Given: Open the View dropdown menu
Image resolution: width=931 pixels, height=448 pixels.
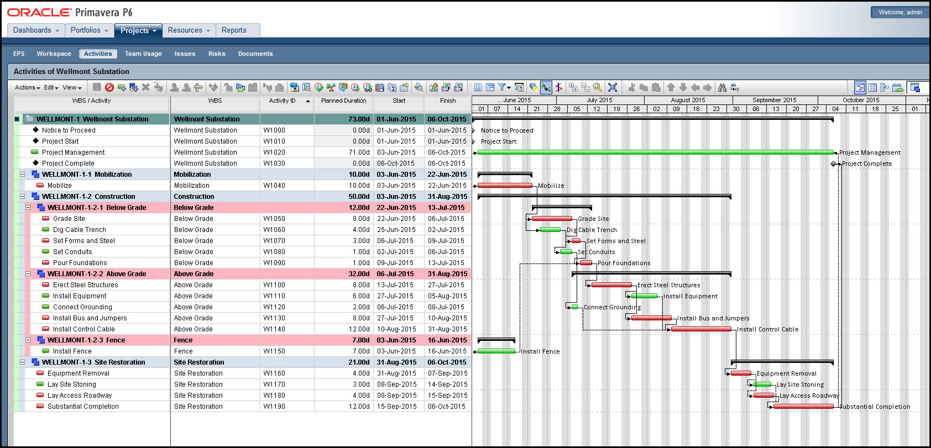Looking at the screenshot, I should coord(72,87).
